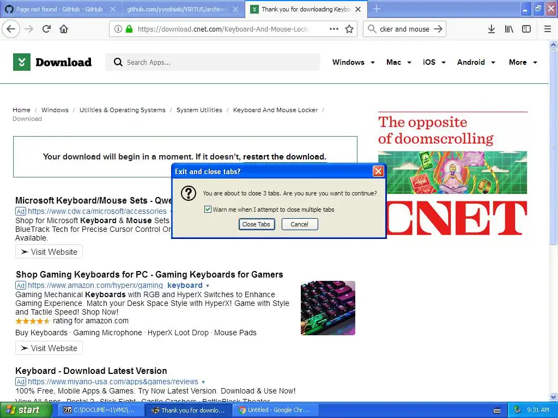Viewport: 558px width, 418px height.
Task: Open the 'System Utilities' breadcrumb
Action: point(199,110)
